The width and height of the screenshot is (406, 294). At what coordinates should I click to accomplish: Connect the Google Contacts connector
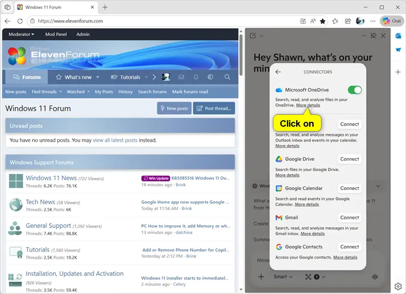click(349, 246)
